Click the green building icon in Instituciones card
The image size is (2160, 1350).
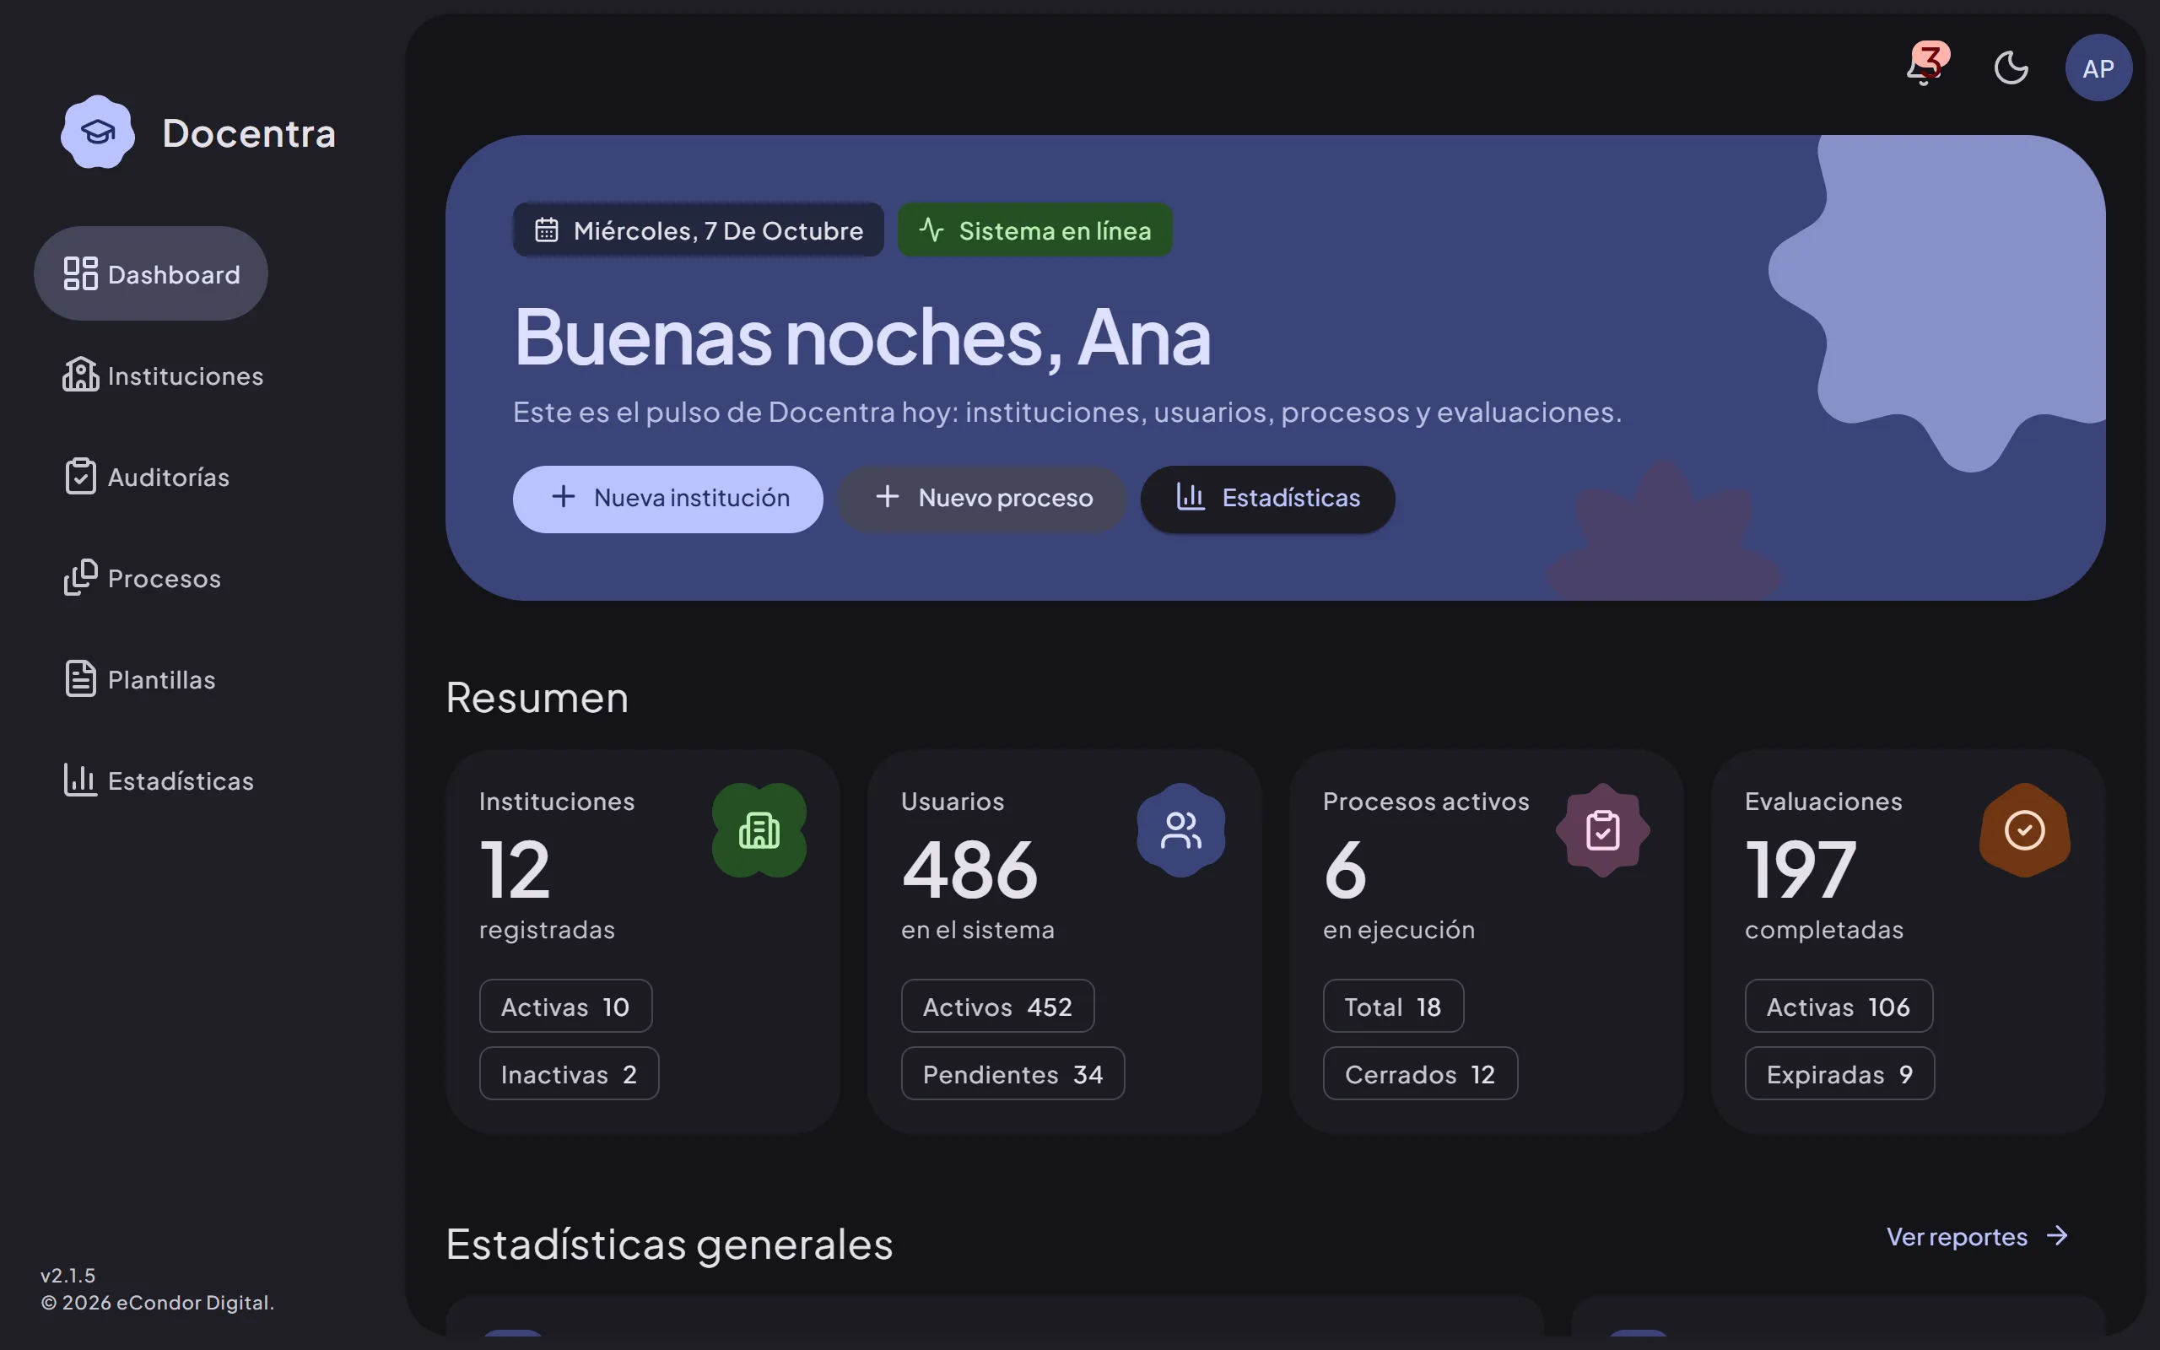[759, 830]
